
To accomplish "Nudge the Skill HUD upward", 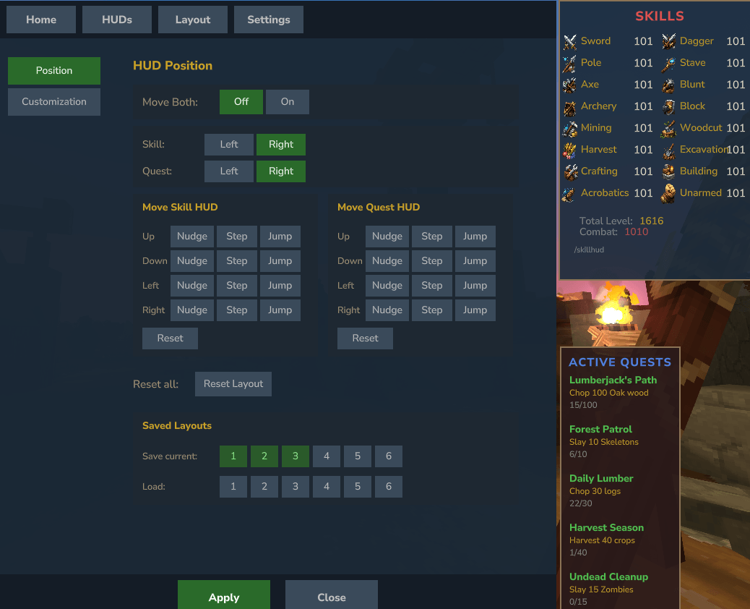I will [x=192, y=237].
